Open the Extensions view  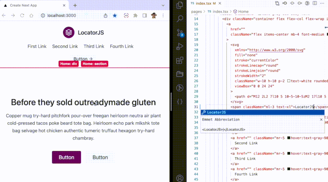coord(180,60)
